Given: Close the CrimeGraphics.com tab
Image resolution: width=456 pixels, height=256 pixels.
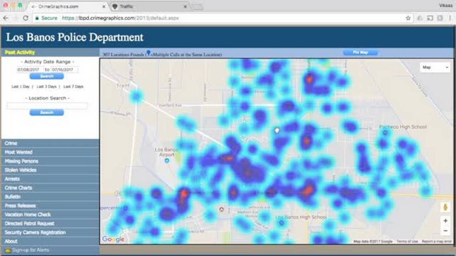Looking at the screenshot, I should (x=104, y=6).
